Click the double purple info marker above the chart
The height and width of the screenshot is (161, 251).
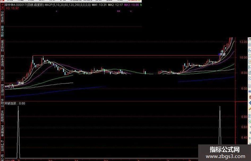pos(118,11)
